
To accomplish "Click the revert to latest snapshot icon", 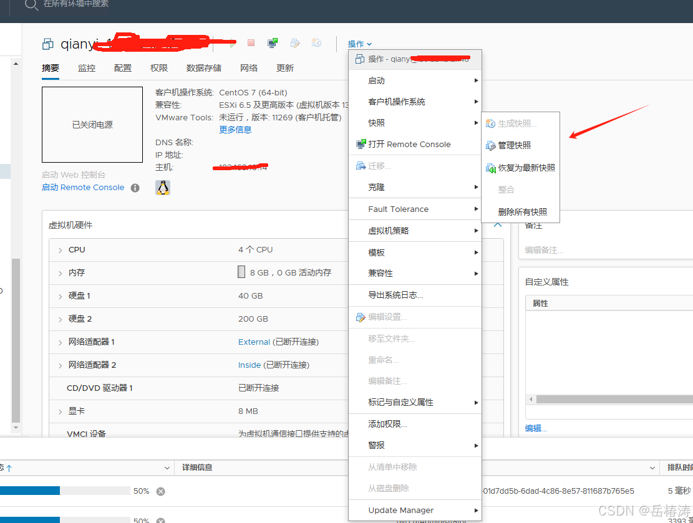I will (490, 168).
